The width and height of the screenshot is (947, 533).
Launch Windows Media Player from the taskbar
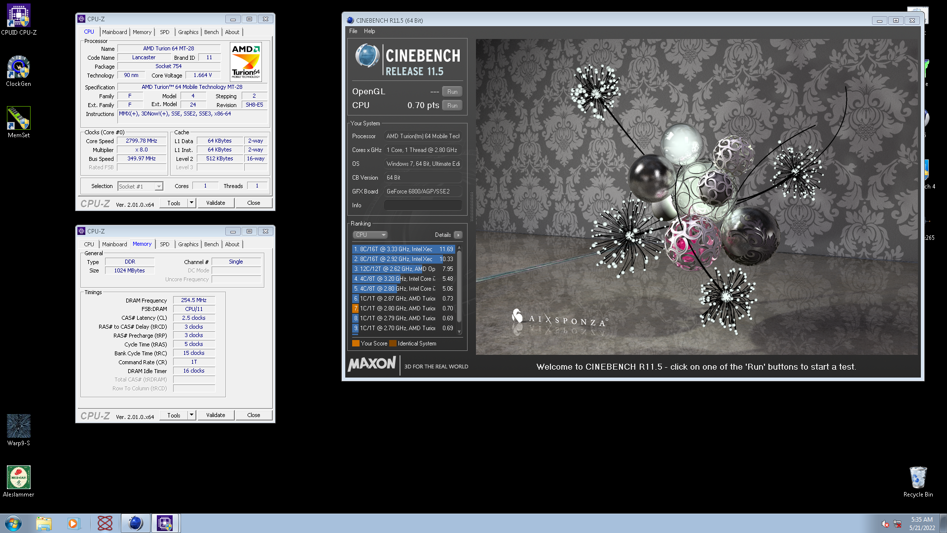(x=73, y=523)
